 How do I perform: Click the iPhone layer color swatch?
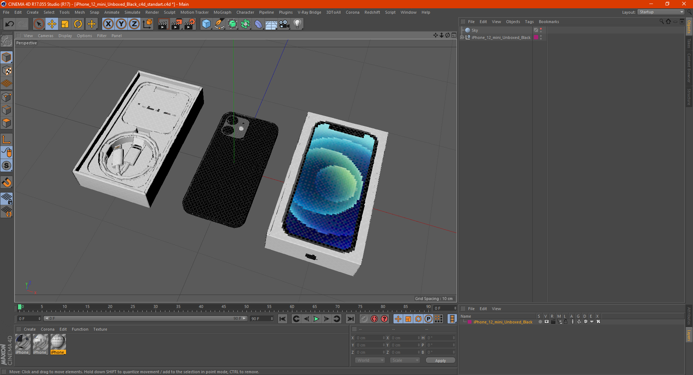tap(470, 322)
